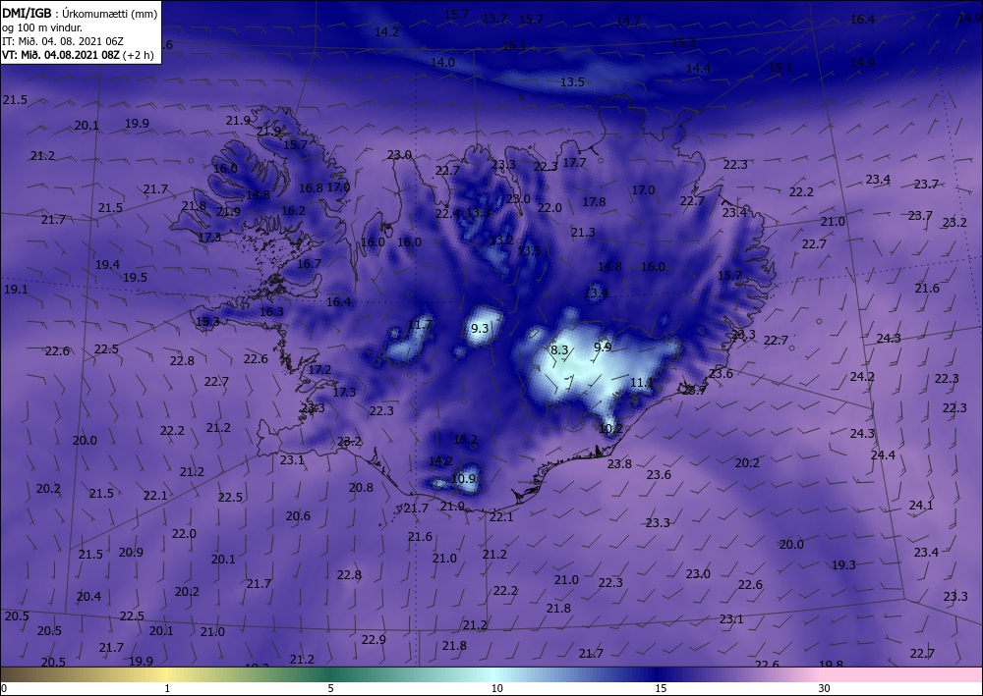Screen dimensions: 983x696
Task: Click the 20.4 value in the southwest
Action: point(88,596)
